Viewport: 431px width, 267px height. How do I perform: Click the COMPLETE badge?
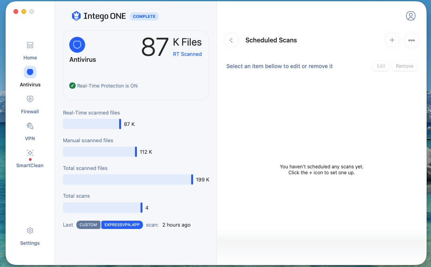(x=144, y=16)
